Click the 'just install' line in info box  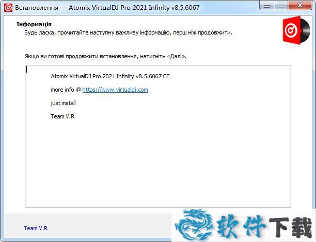pos(63,103)
